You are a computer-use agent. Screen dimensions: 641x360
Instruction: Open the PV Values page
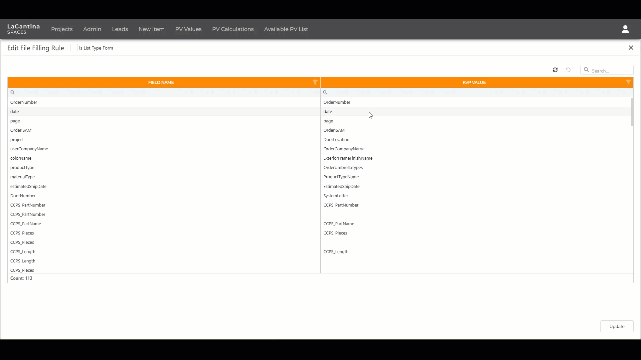coord(188,29)
